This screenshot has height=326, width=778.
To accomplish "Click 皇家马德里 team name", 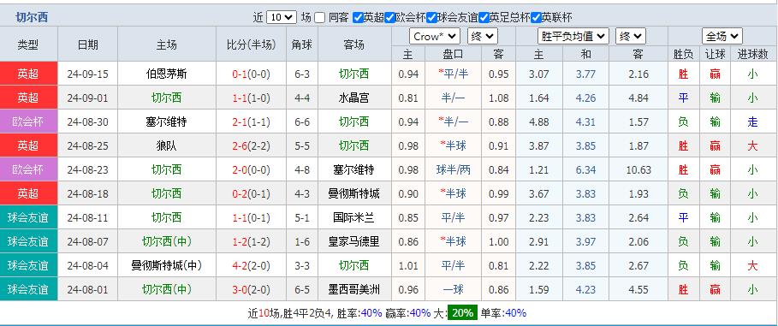I will [x=353, y=241].
